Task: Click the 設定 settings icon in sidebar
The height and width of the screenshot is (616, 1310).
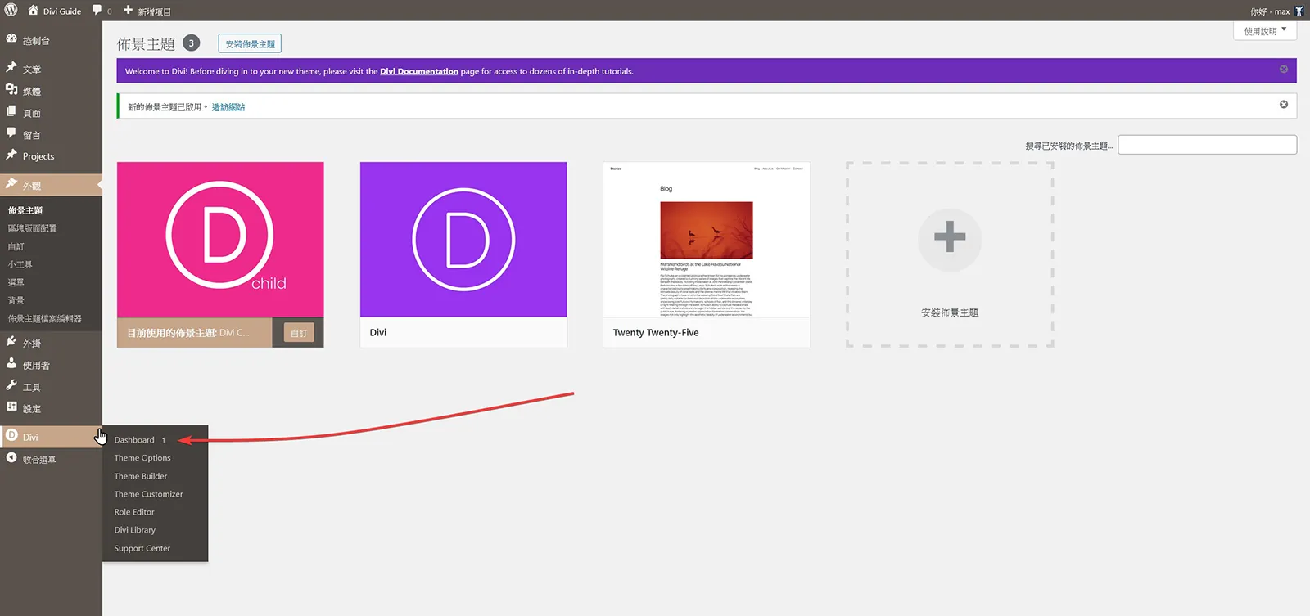Action: click(x=11, y=407)
